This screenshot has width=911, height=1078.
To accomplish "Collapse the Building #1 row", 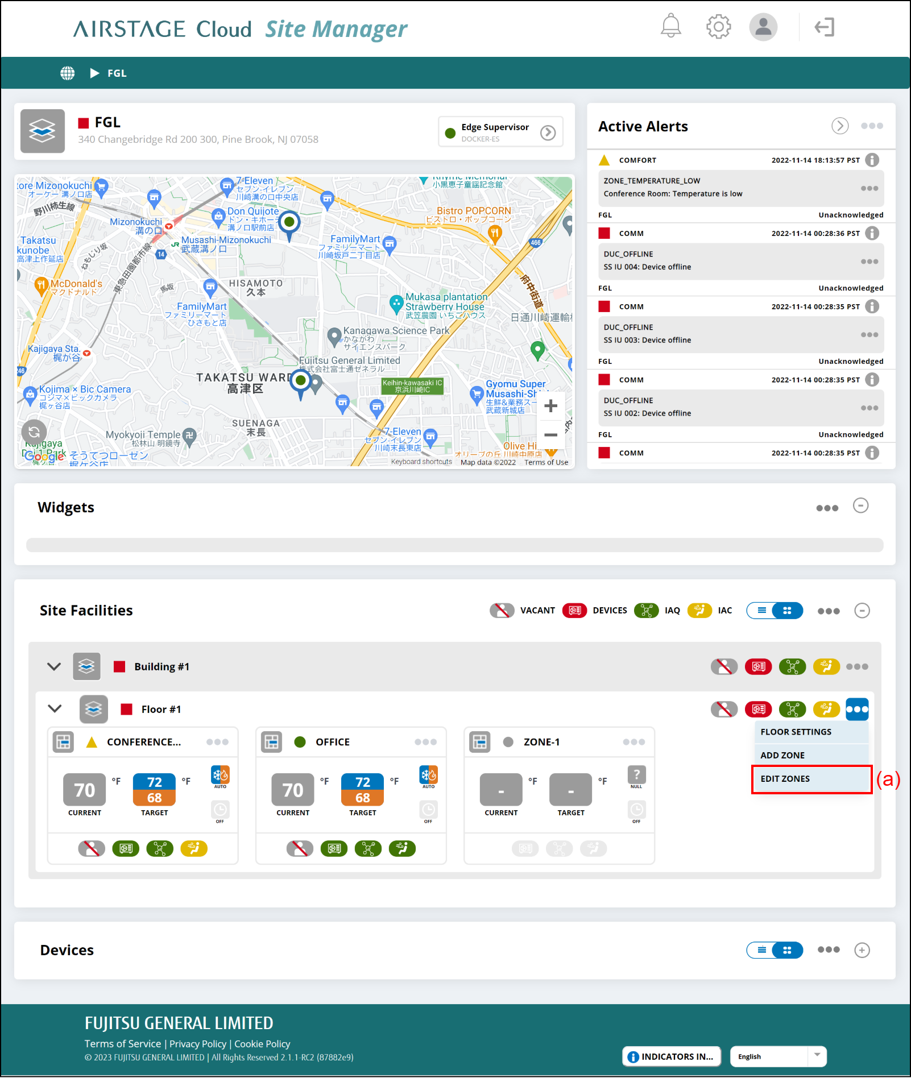I will [x=54, y=667].
